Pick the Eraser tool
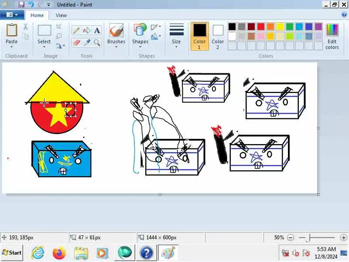Viewport: 349px width, 262px height. coord(76,42)
